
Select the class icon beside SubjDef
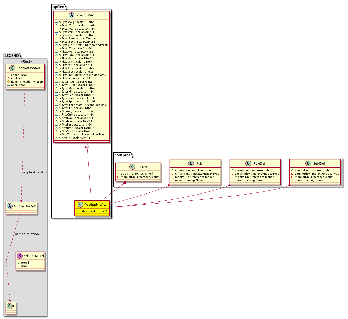pos(308,164)
